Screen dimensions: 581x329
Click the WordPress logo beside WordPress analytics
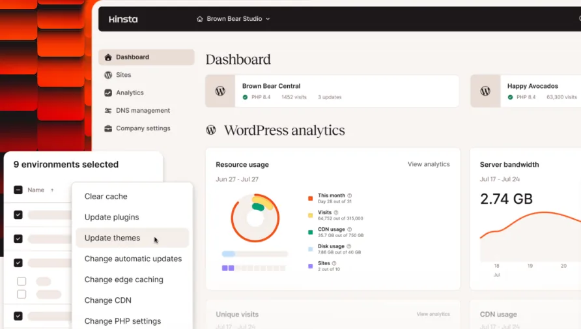[x=211, y=130]
